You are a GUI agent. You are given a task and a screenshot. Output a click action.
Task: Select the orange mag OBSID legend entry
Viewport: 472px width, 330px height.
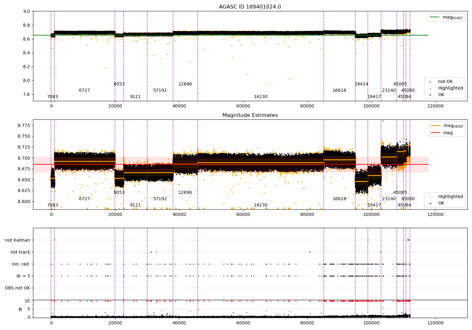tap(447, 126)
